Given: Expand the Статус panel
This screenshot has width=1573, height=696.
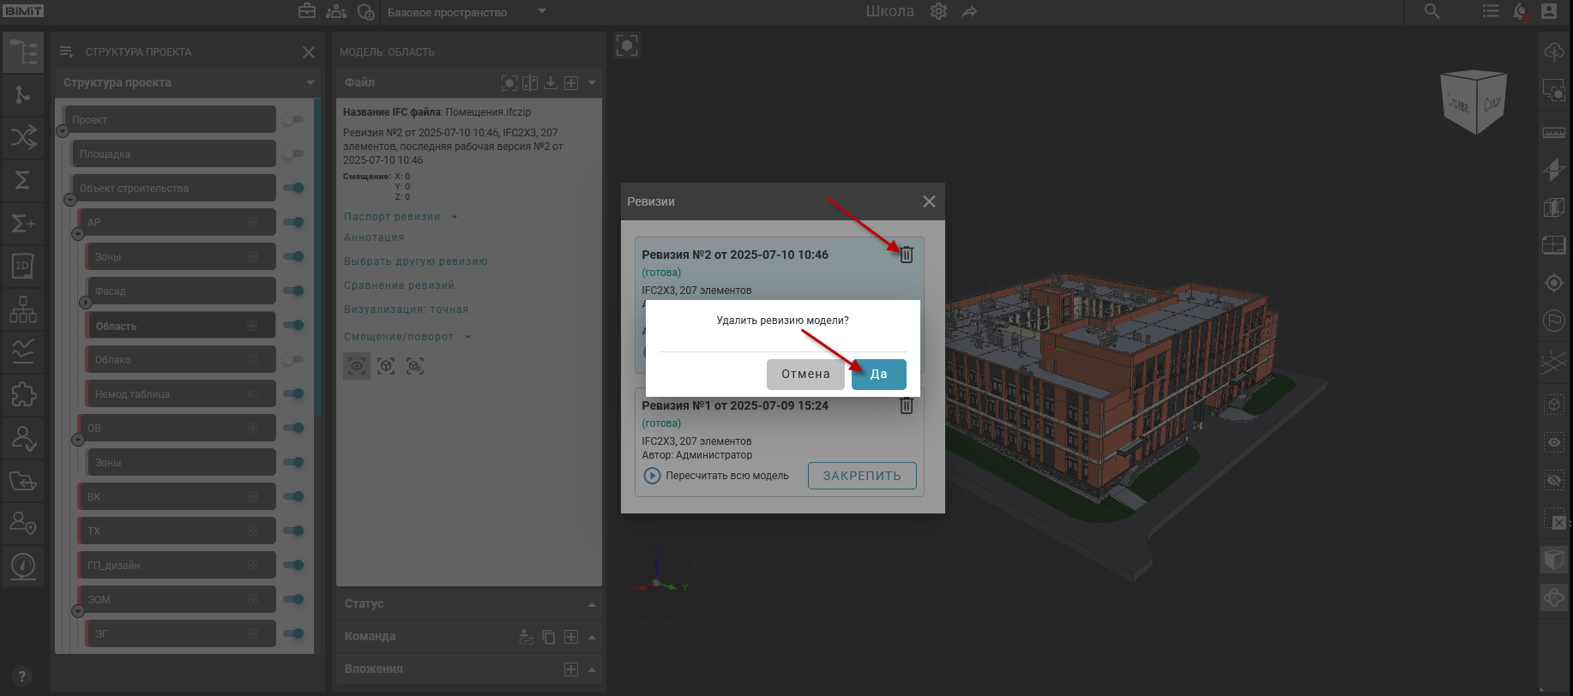Looking at the screenshot, I should 591,604.
